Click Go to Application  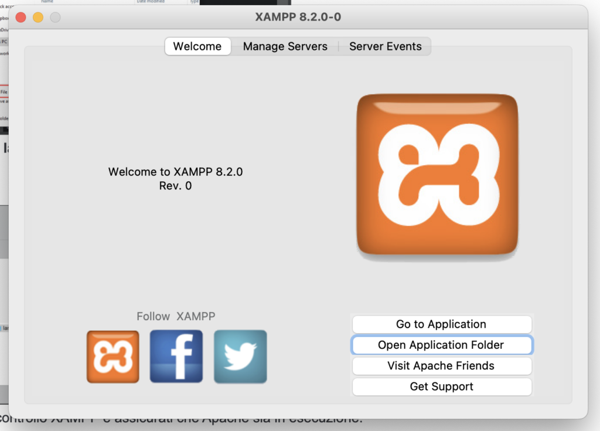(x=441, y=324)
